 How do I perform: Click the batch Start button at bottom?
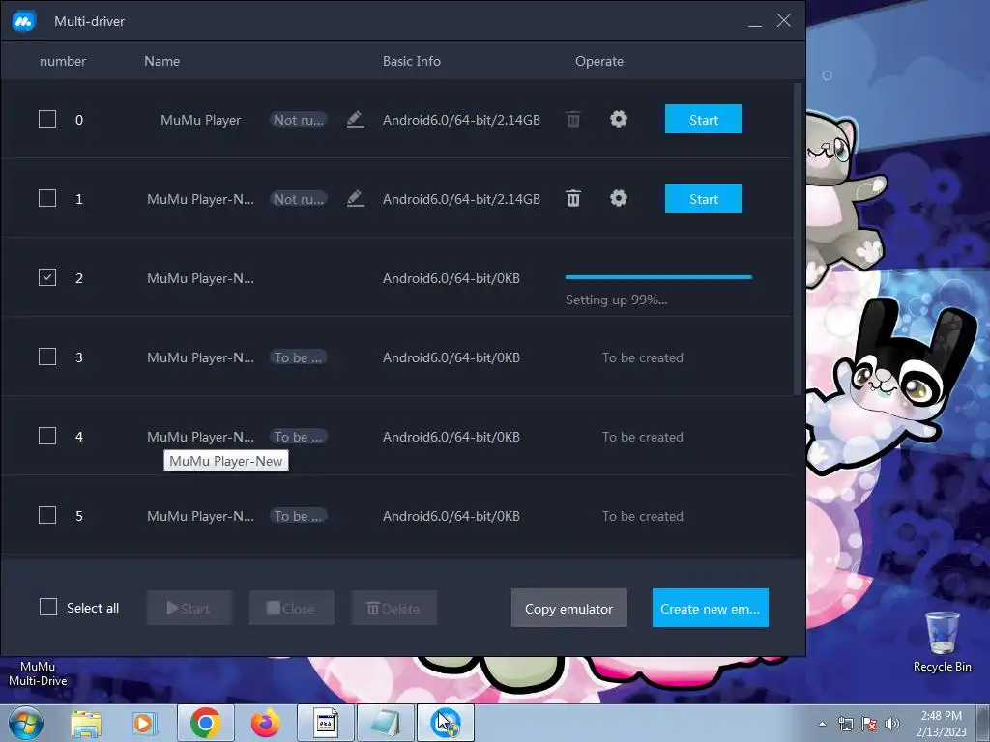(189, 609)
